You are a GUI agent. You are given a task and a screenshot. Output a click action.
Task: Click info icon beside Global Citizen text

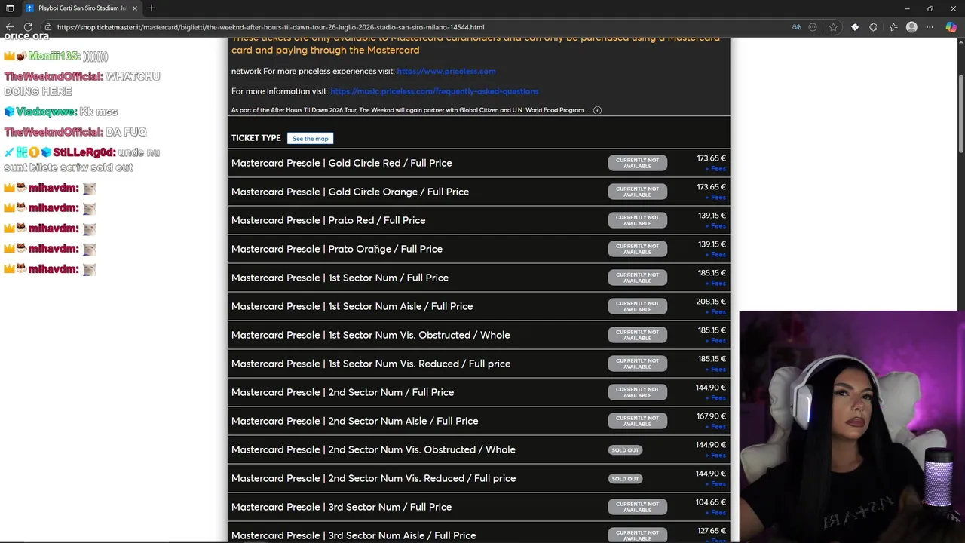click(x=597, y=110)
